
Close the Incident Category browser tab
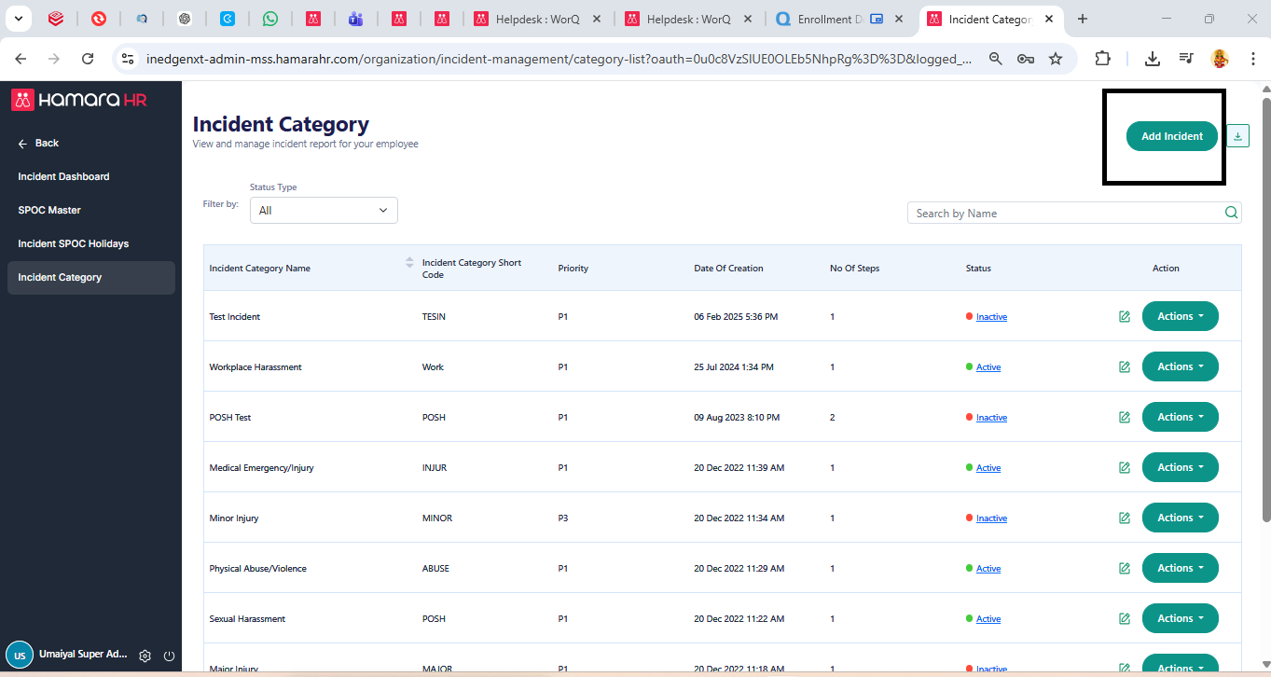click(x=1049, y=19)
